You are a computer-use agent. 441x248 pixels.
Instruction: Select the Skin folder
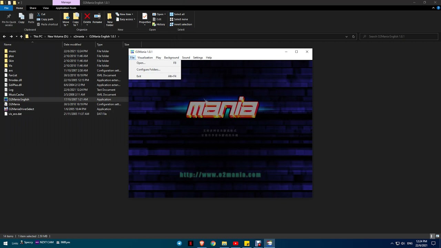11,61
